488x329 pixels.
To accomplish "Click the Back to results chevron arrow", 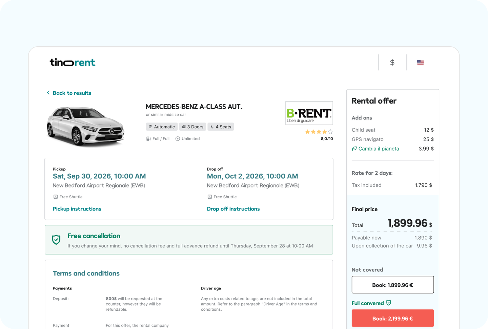I will coord(48,92).
